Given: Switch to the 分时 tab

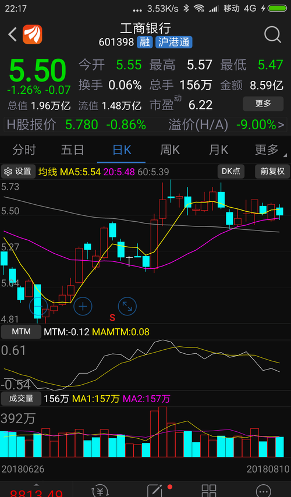Looking at the screenshot, I should click(24, 150).
